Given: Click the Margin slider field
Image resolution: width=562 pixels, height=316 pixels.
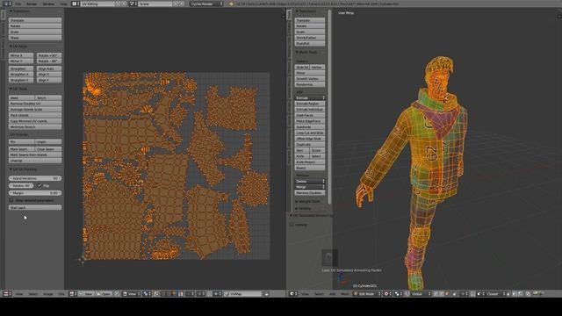Looking at the screenshot, I should click(35, 193).
